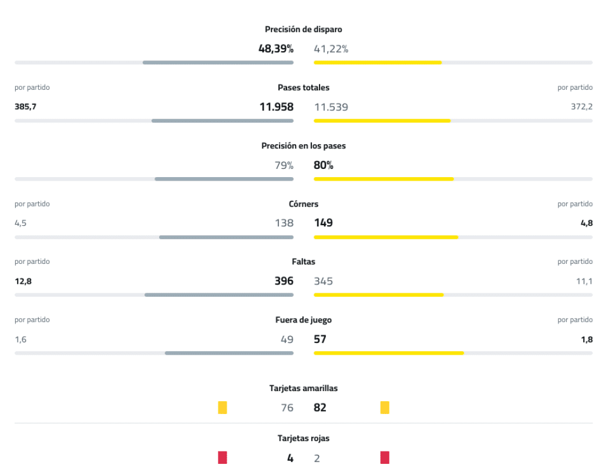Click the yellow offside bar
The image size is (602, 475).
(388, 353)
